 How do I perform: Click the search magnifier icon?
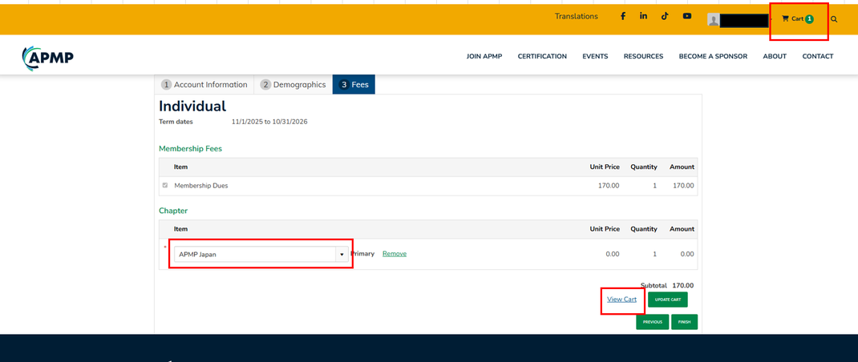click(x=834, y=19)
